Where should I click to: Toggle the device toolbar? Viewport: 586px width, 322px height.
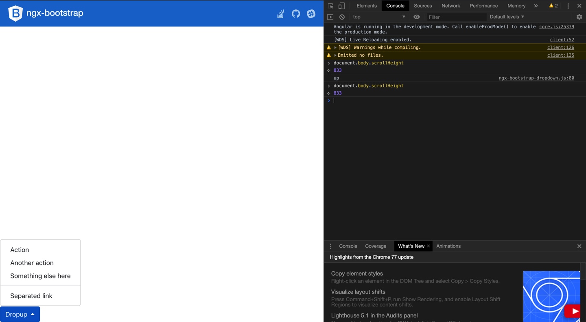(341, 6)
